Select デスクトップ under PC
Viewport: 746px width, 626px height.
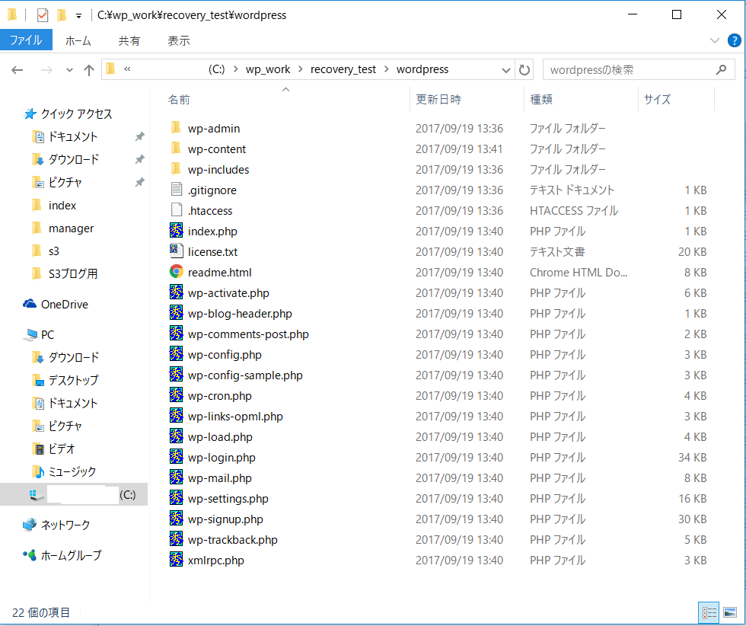[73, 380]
